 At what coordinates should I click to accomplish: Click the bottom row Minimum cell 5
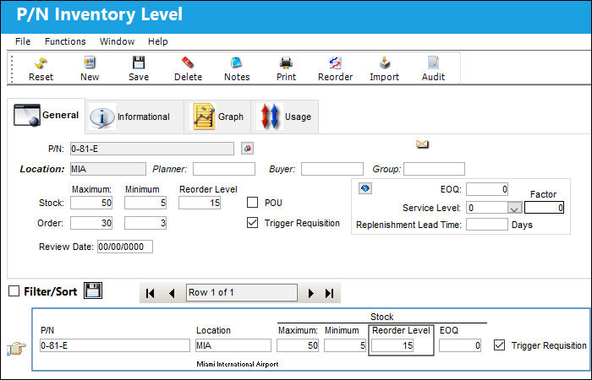345,345
